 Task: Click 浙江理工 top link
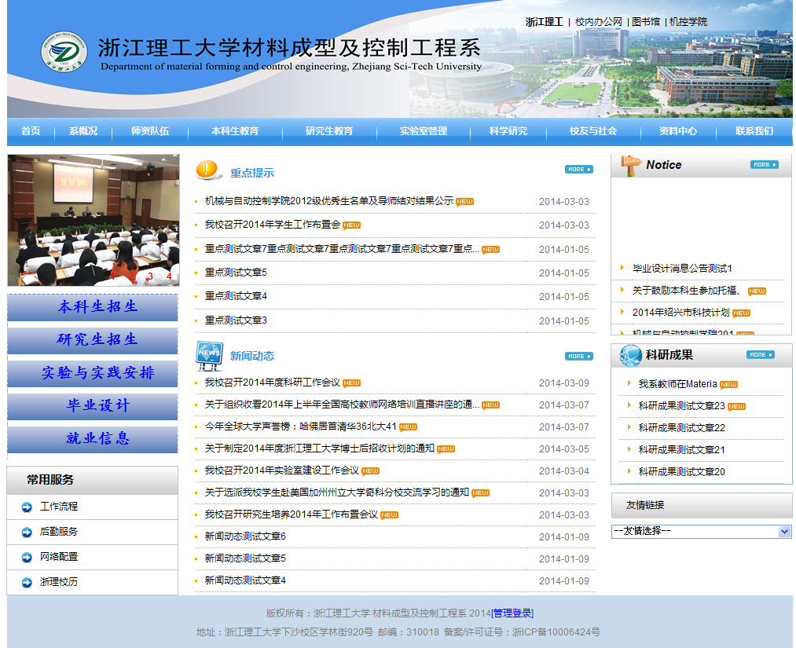[x=545, y=22]
